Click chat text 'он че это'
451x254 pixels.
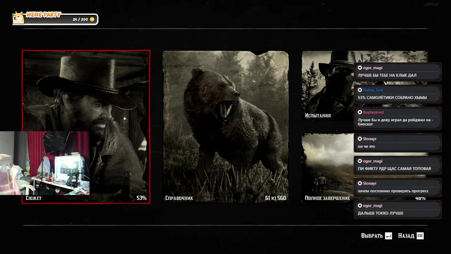[366, 146]
